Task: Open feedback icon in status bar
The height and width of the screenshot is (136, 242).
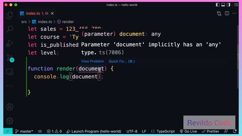Action: [226, 131]
